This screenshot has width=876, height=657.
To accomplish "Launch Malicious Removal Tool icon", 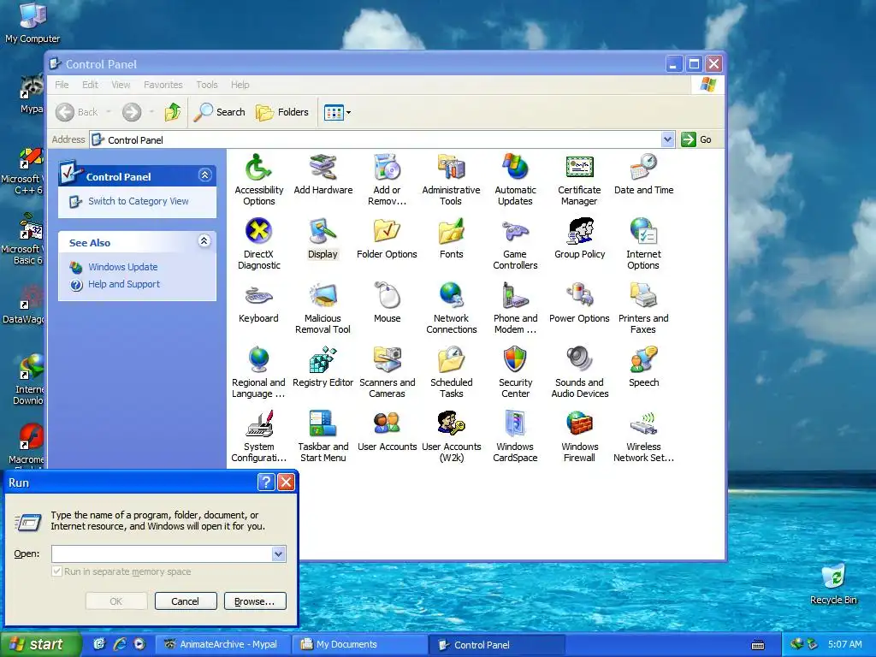I will click(x=323, y=295).
